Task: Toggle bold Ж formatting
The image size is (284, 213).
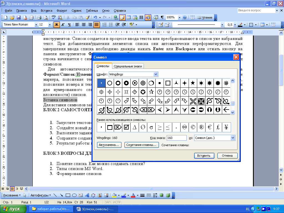Action: pos(57,25)
